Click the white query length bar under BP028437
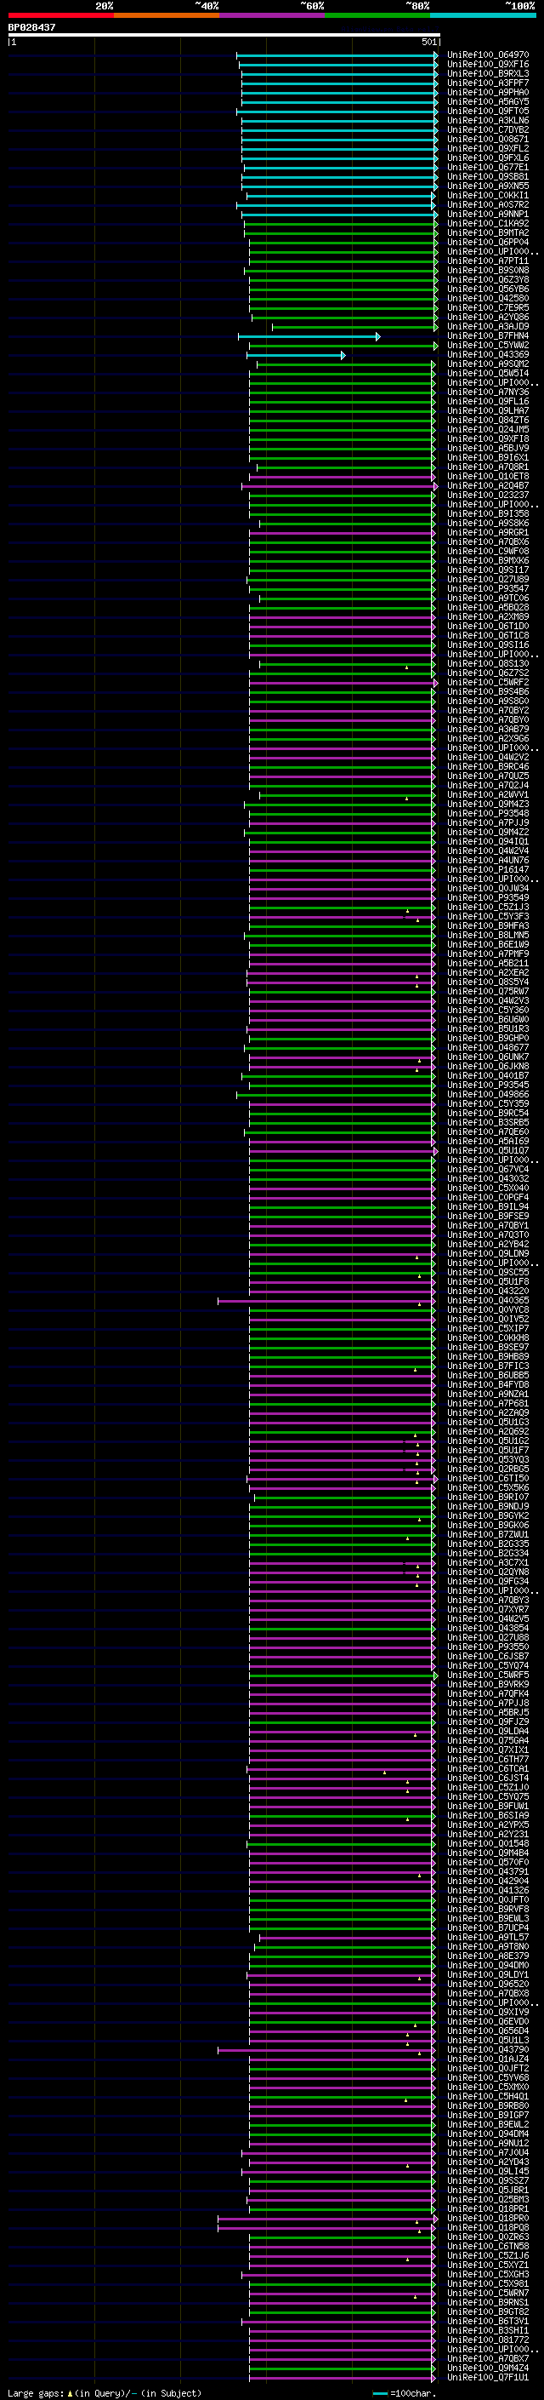Screen dimensions: 544x2400 tap(224, 34)
